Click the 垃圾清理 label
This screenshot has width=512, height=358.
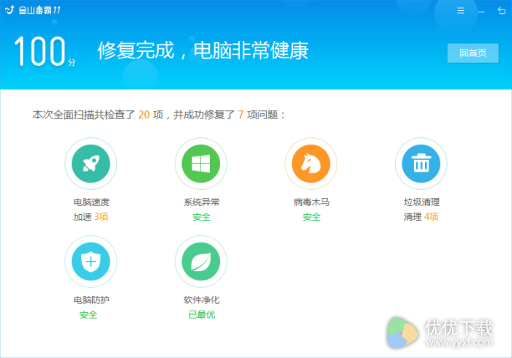coord(421,202)
